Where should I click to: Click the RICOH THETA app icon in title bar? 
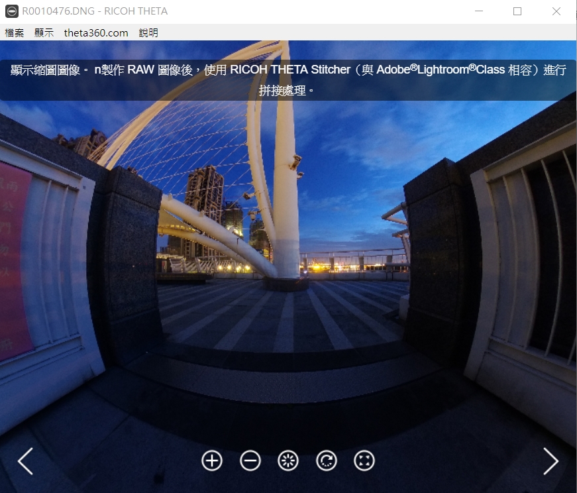11,11
